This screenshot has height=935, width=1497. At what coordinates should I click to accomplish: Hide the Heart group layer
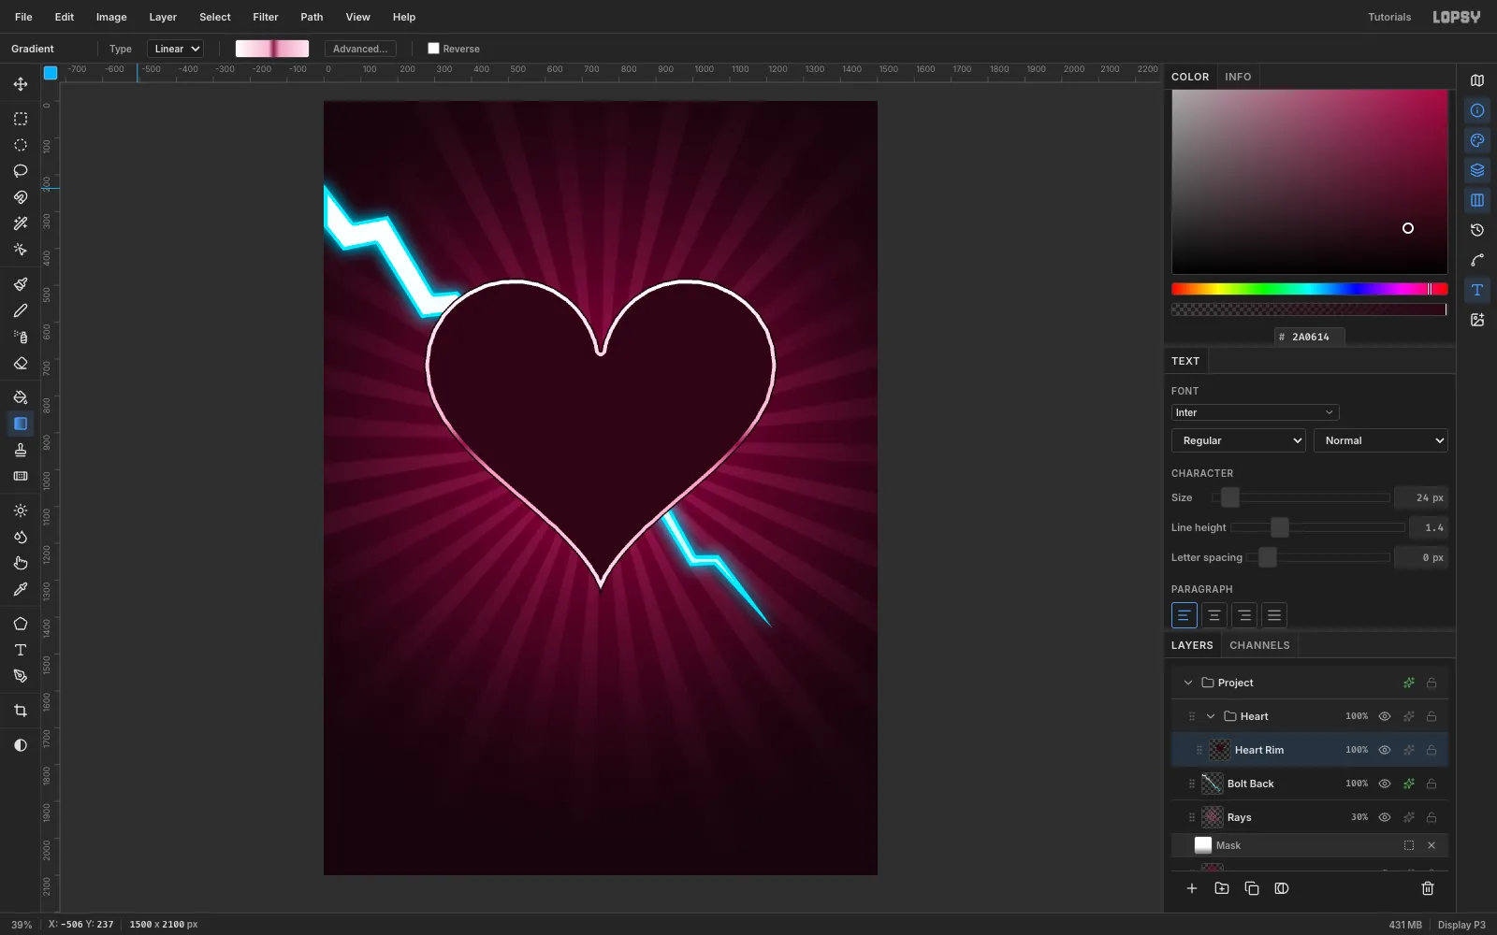click(1385, 716)
